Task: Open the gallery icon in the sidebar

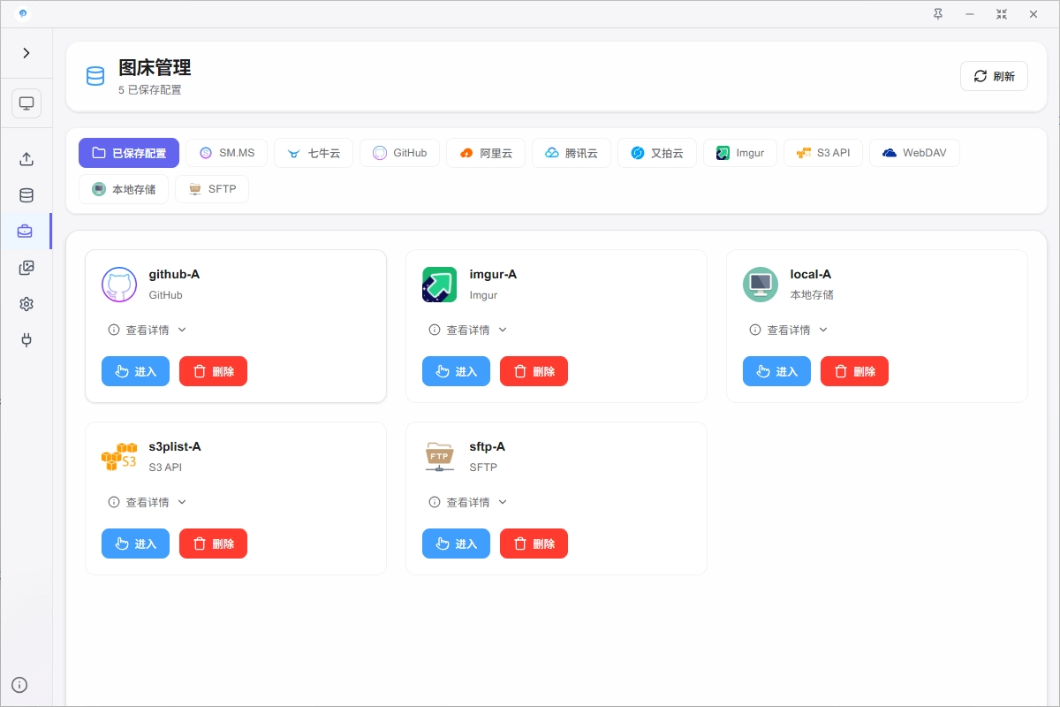Action: [x=26, y=267]
